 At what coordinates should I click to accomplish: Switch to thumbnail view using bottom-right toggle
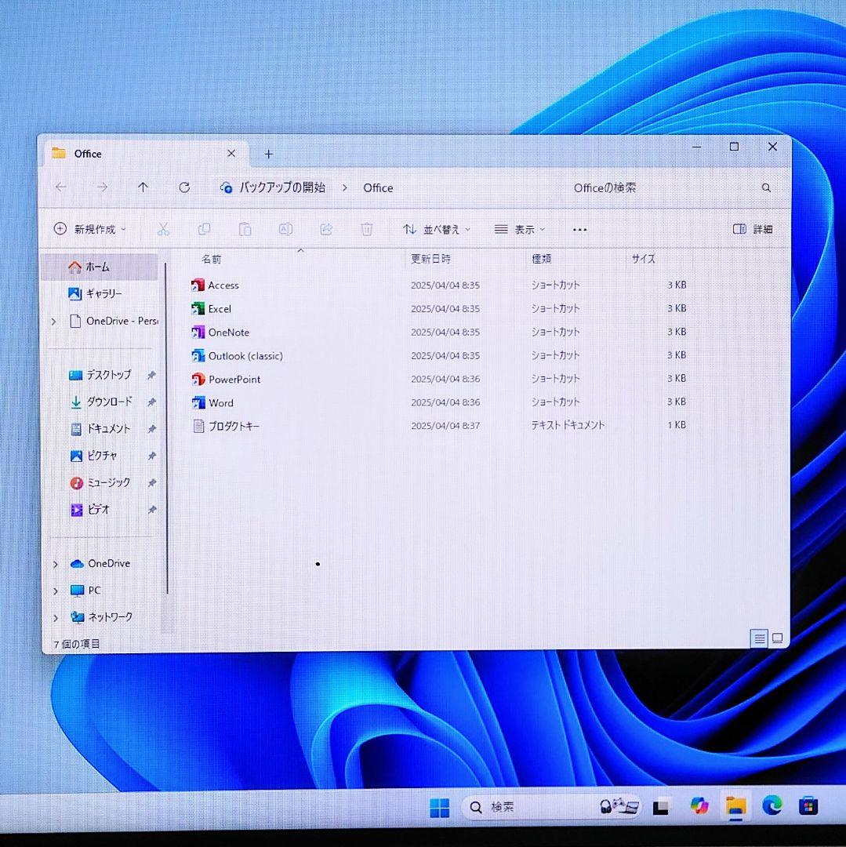(x=777, y=638)
